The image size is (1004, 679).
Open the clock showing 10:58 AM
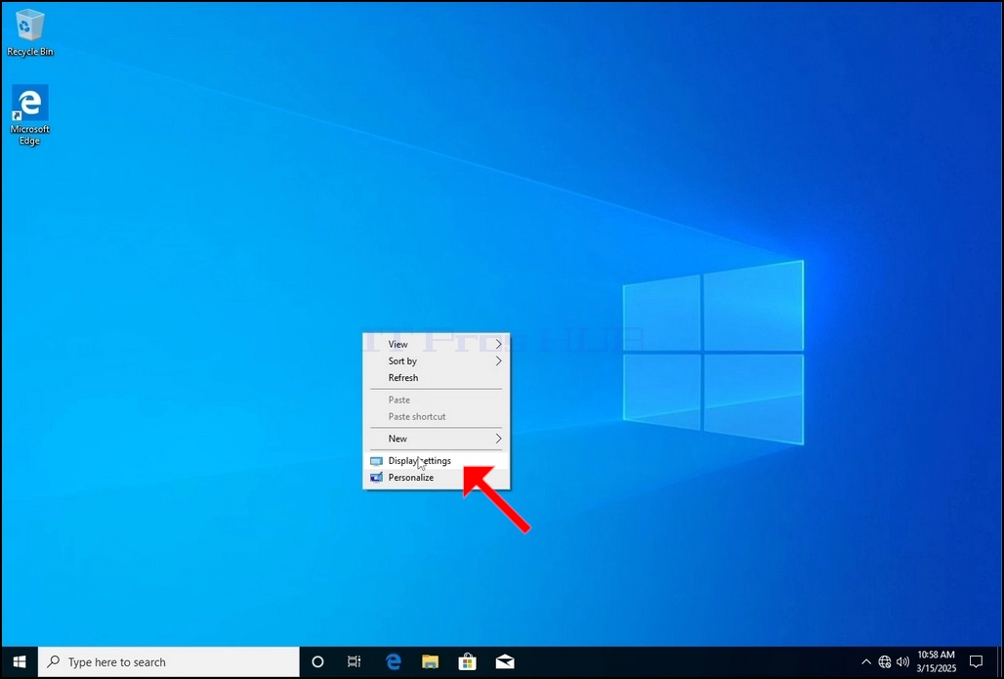click(x=937, y=661)
